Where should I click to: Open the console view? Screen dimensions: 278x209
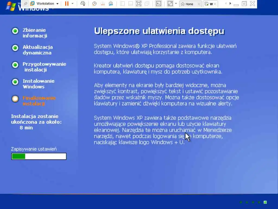pyautogui.click(x=159, y=4)
